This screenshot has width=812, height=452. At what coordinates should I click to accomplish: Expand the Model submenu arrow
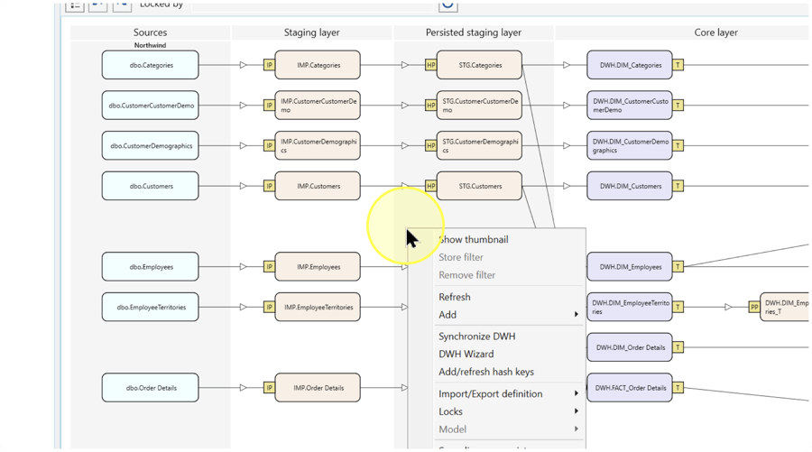click(576, 429)
